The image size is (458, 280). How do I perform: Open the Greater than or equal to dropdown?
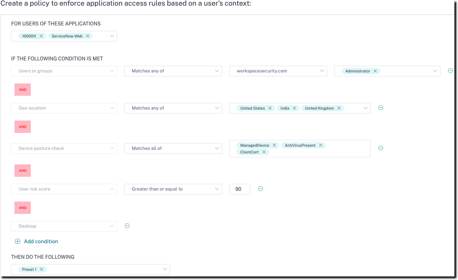pos(173,189)
